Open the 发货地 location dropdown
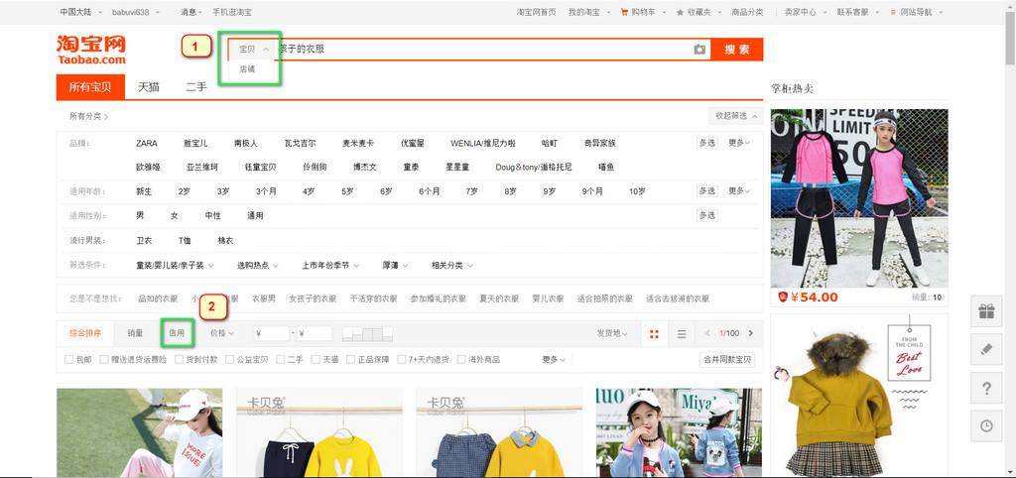 click(x=612, y=333)
